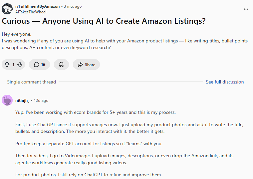Click the award icon button
This screenshot has width=253, height=179.
(x=61, y=65)
